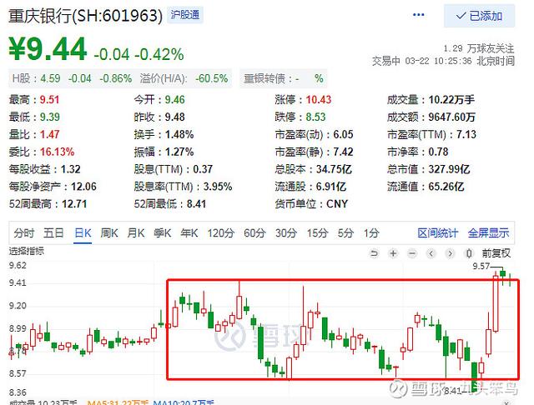This screenshot has width=534, height=405.
Task: Click the 涨停 10.43 value
Action: [319, 100]
